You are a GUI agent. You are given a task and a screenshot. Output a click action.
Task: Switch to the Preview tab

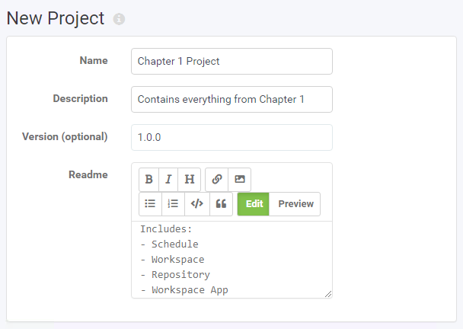tap(295, 204)
